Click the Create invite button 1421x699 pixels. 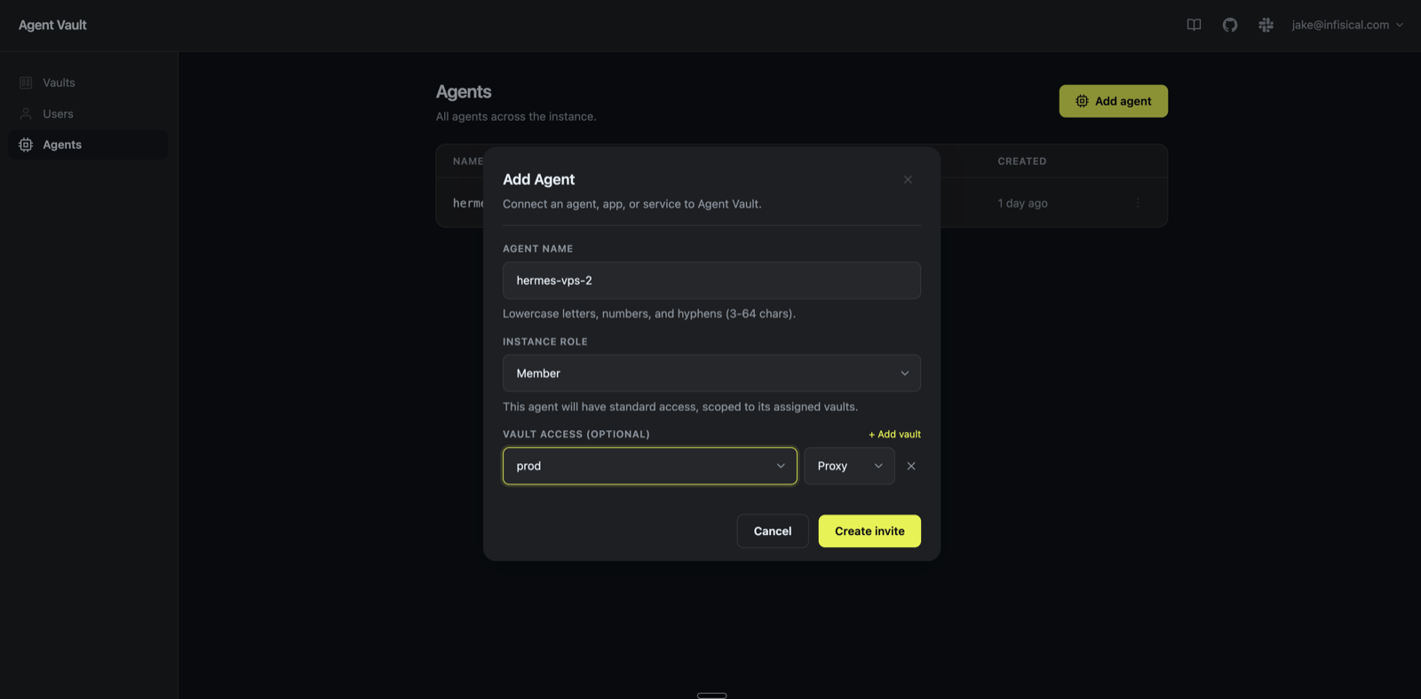(869, 531)
